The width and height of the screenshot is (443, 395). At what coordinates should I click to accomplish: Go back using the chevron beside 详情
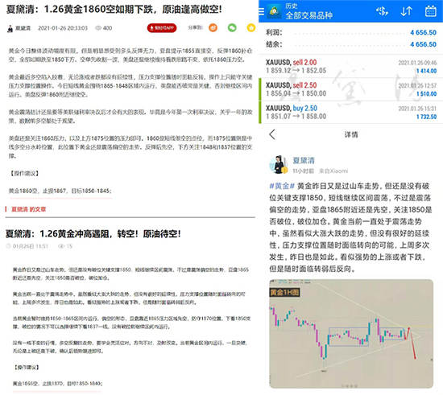point(272,134)
